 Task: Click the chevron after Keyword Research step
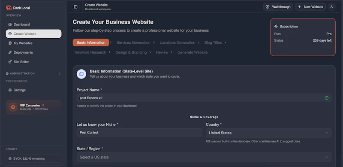(x=110, y=52)
